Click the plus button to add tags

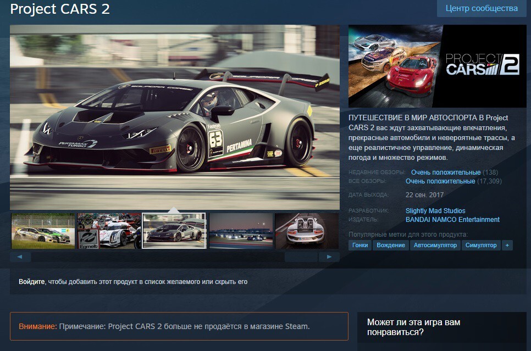pos(507,245)
